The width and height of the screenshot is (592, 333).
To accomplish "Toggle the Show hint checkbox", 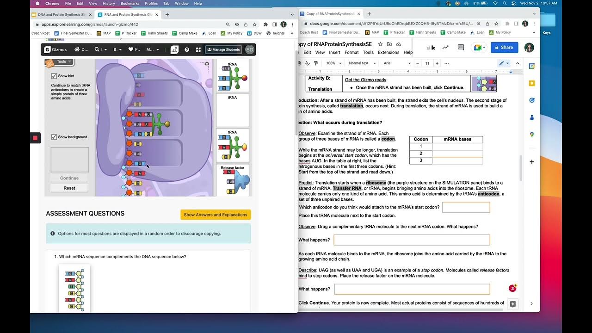I will pos(54,76).
